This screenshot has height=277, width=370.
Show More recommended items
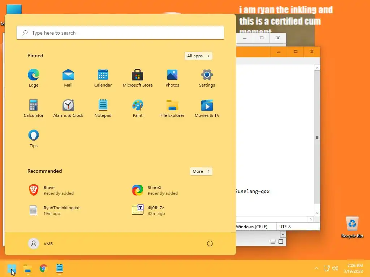click(201, 171)
